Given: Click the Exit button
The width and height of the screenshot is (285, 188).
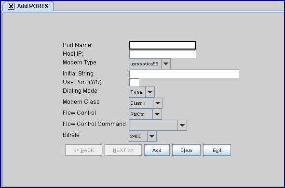Looking at the screenshot, I should click(x=217, y=150).
